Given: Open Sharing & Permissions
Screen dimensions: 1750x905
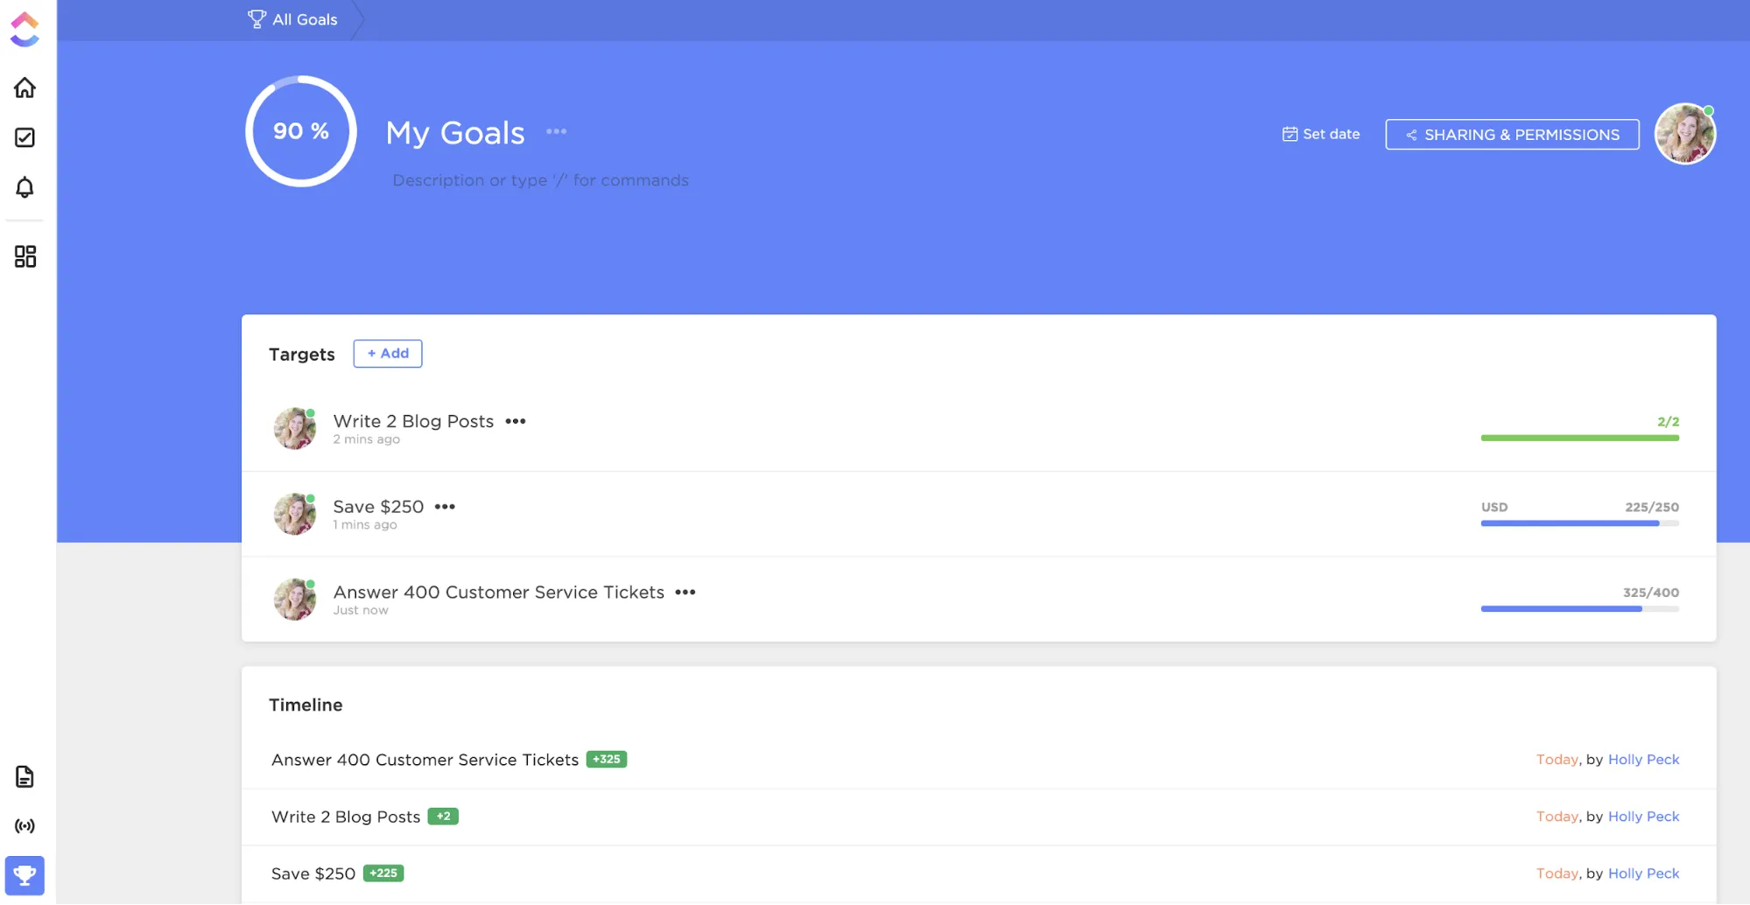Looking at the screenshot, I should tap(1512, 135).
